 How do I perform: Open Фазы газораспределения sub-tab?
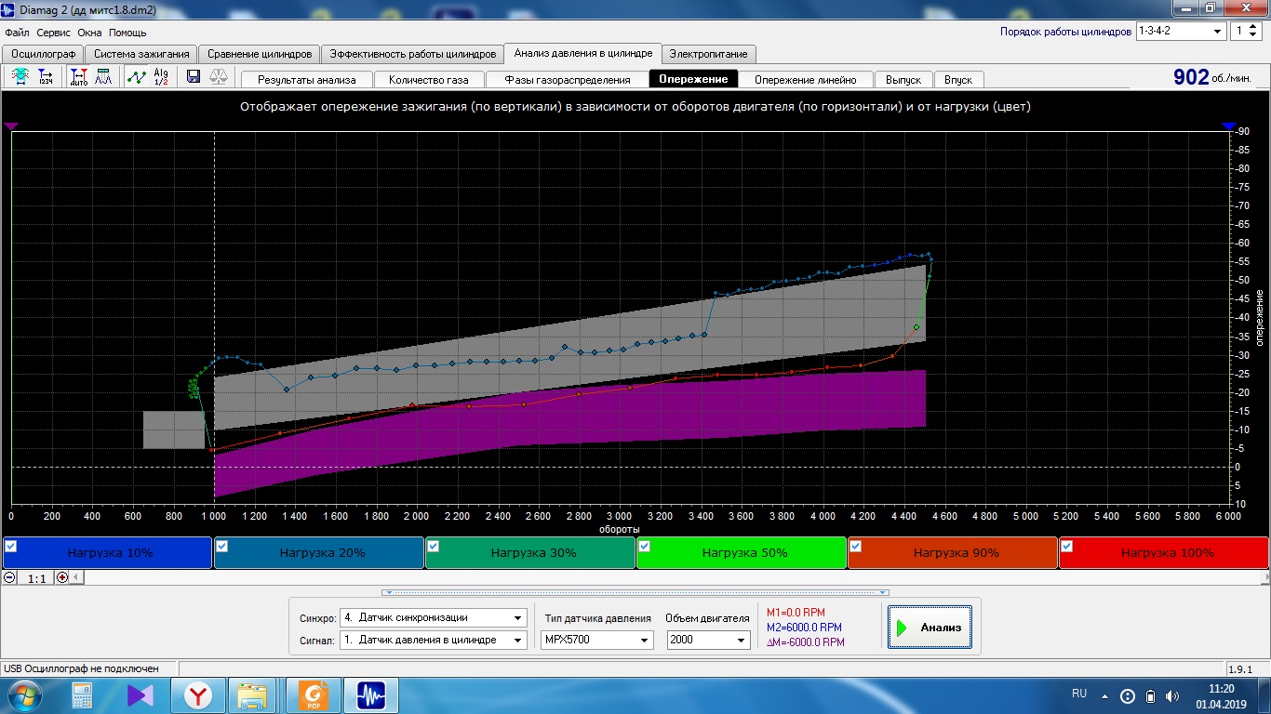click(x=568, y=80)
